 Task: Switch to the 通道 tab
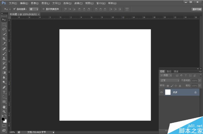click(x=176, y=71)
